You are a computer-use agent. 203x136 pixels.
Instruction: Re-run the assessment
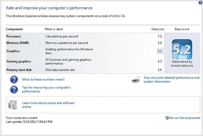185,118
